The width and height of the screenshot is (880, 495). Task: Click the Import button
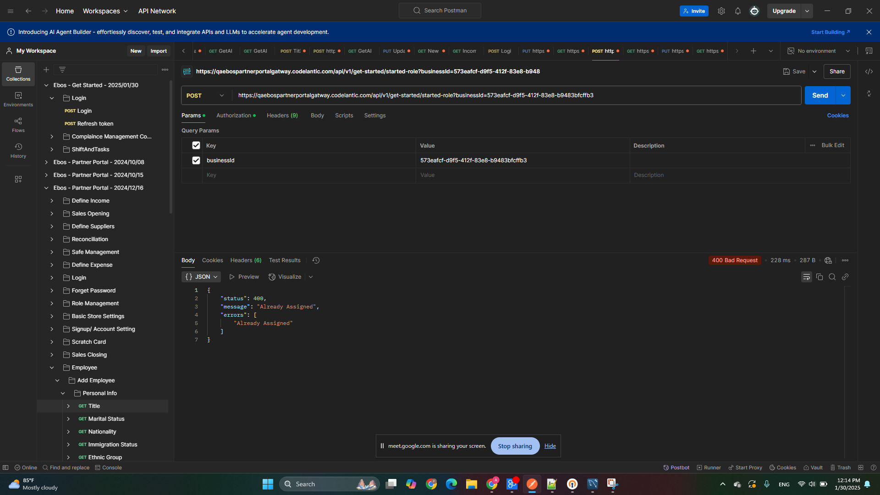tap(159, 51)
